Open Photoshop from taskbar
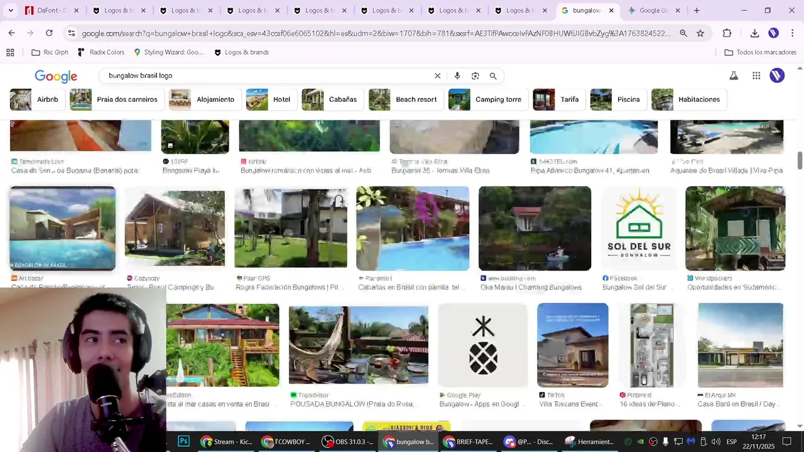This screenshot has width=804, height=452. pos(183,441)
